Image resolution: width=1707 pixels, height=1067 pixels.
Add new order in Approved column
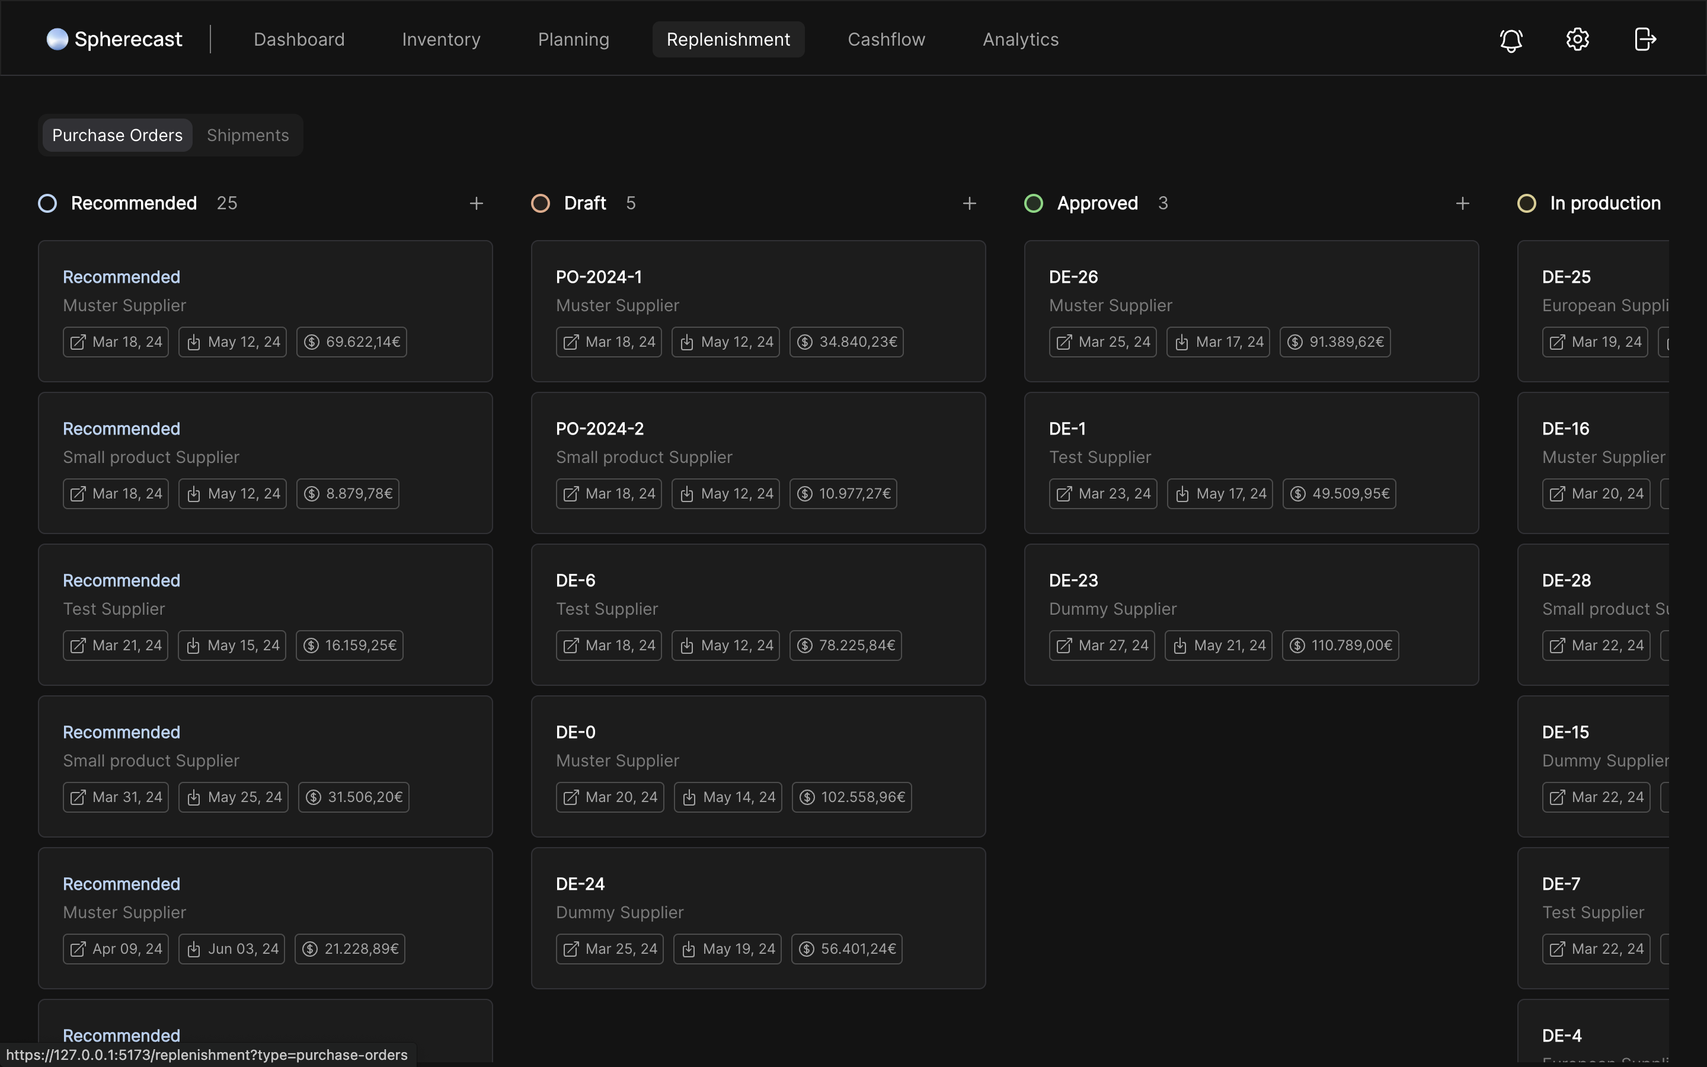coord(1462,204)
